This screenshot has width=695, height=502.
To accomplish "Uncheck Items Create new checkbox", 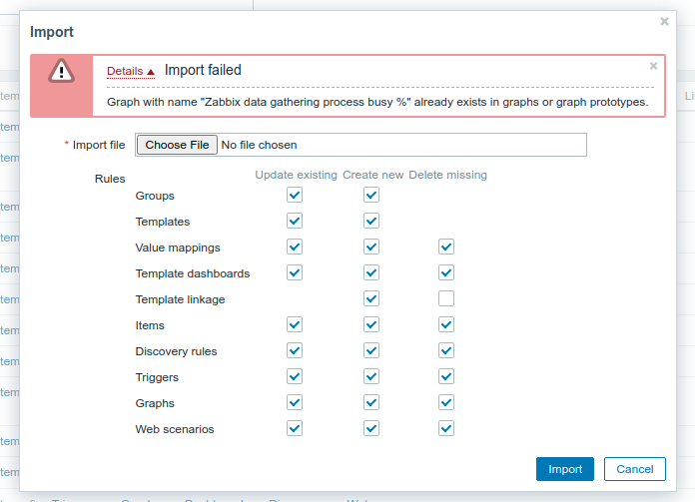I will pos(371,324).
